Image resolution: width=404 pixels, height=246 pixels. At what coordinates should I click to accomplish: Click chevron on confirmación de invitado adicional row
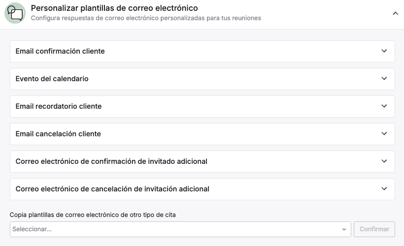384,161
